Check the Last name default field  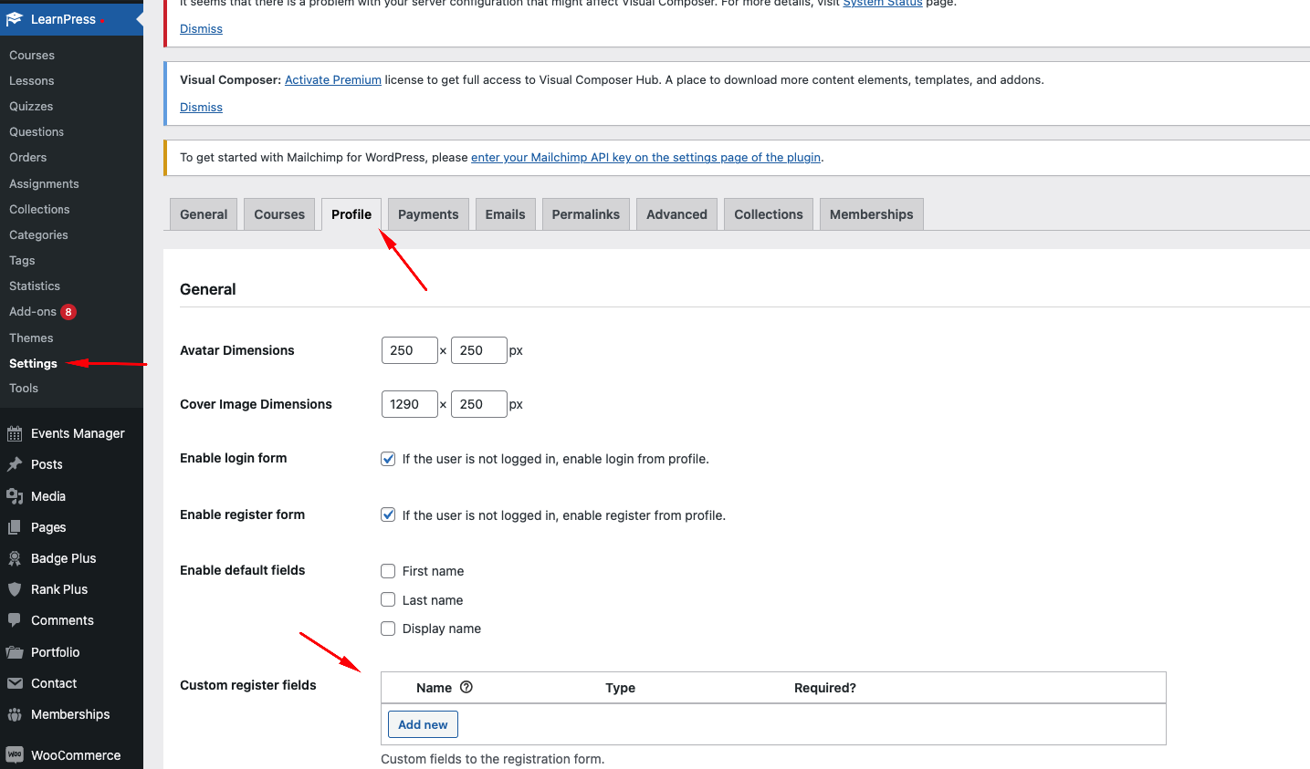[388, 599]
